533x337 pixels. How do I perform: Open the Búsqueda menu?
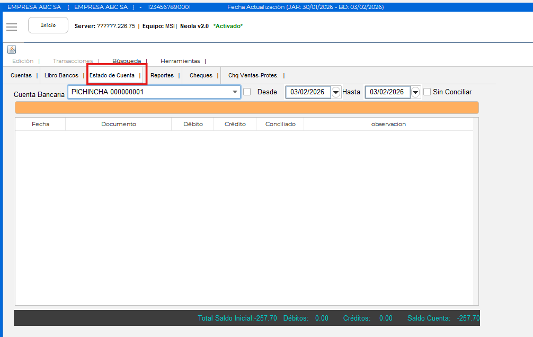coord(127,61)
